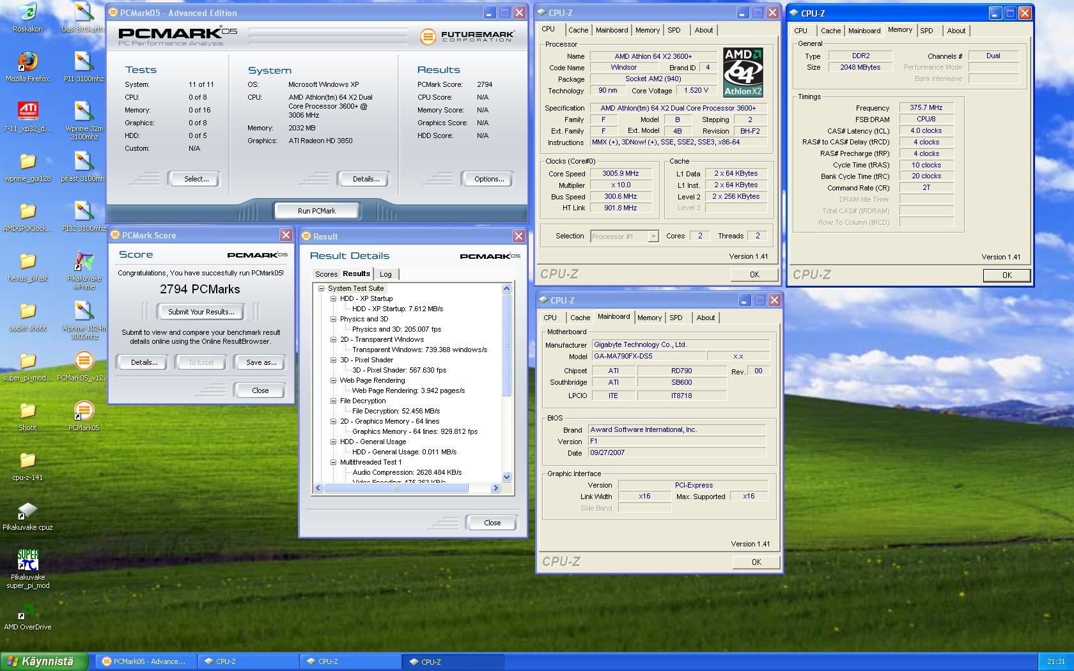Click the result tree scroll down arrow
Screen dimensions: 1074x671
[507, 477]
